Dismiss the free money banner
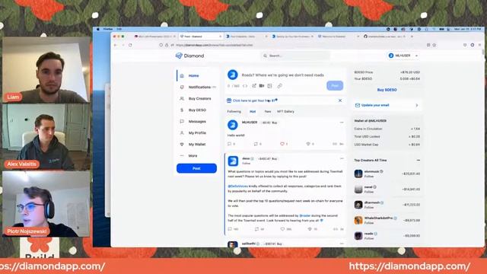 [340, 100]
